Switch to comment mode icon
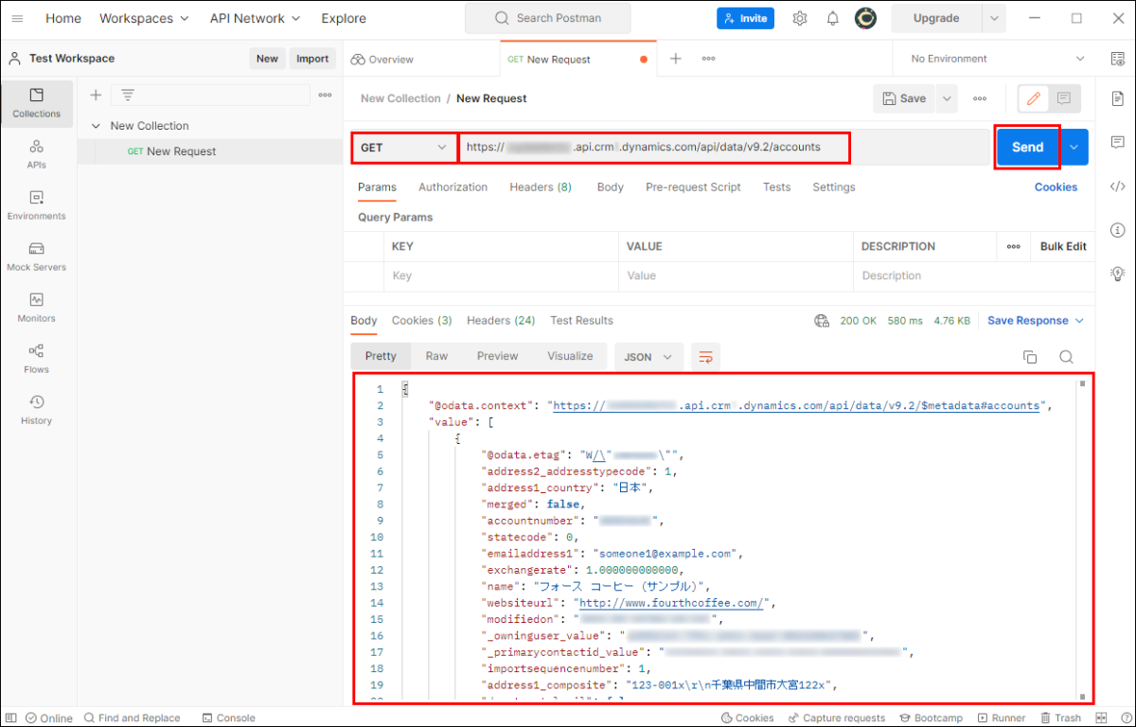Viewport: 1136px width, 727px height. (x=1064, y=98)
